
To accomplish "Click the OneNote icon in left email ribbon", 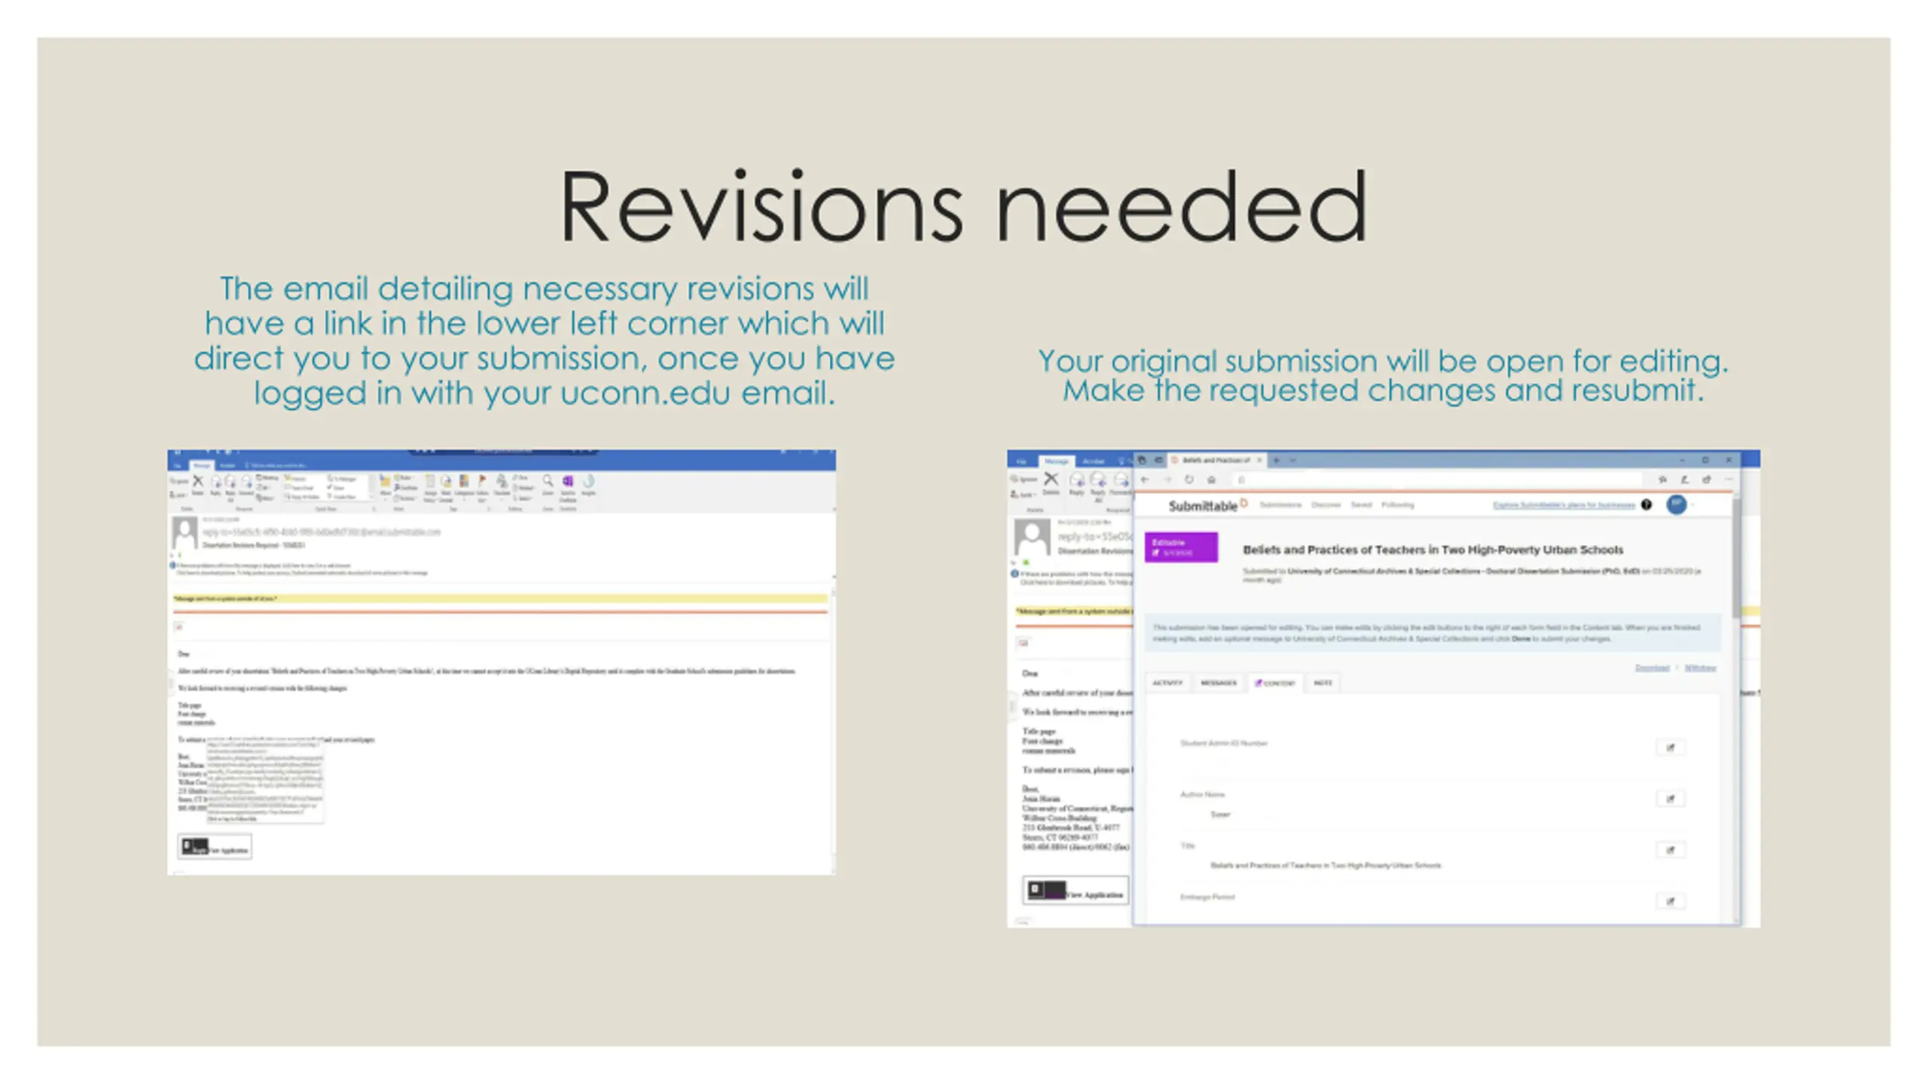I will 568,482.
